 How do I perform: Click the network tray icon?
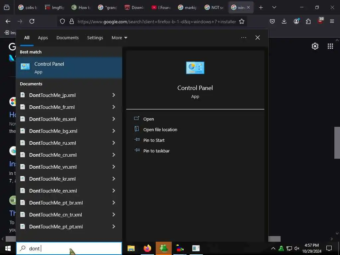pyautogui.click(x=289, y=248)
